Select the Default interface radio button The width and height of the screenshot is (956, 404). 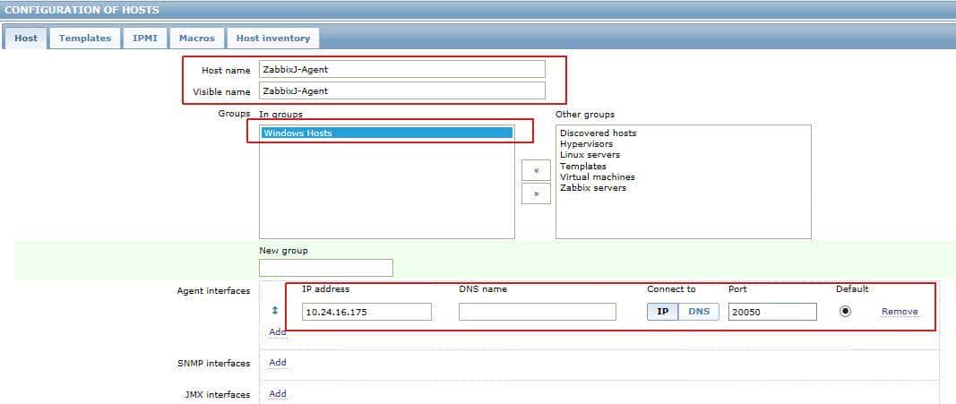tap(845, 312)
